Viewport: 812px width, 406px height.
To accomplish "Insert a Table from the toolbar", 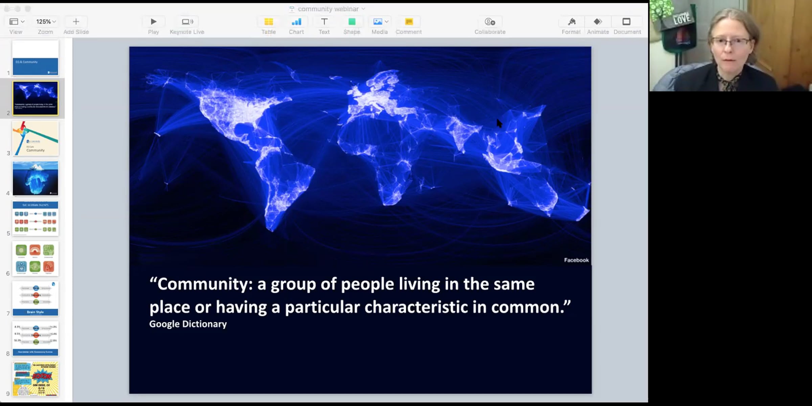I will click(269, 22).
